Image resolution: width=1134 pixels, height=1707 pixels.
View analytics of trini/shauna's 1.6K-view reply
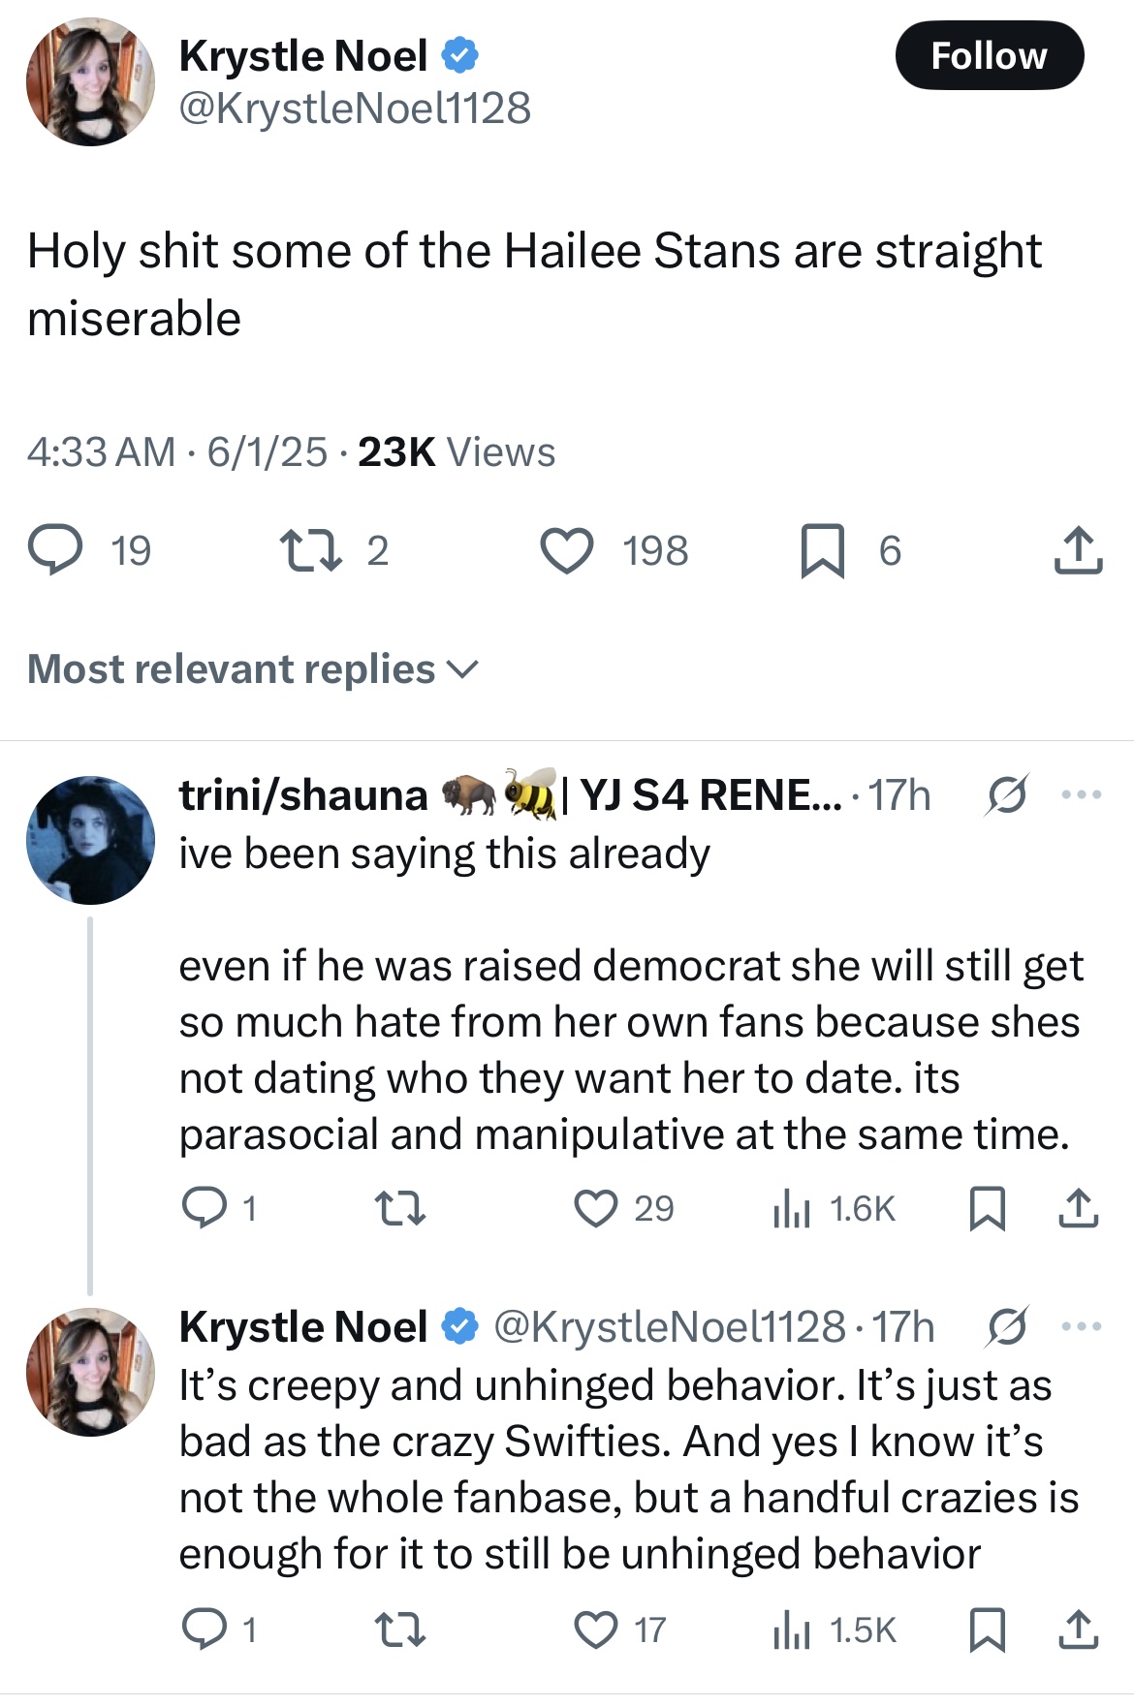click(x=793, y=1208)
